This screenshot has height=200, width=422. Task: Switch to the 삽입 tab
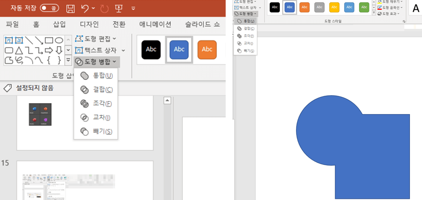(x=59, y=25)
